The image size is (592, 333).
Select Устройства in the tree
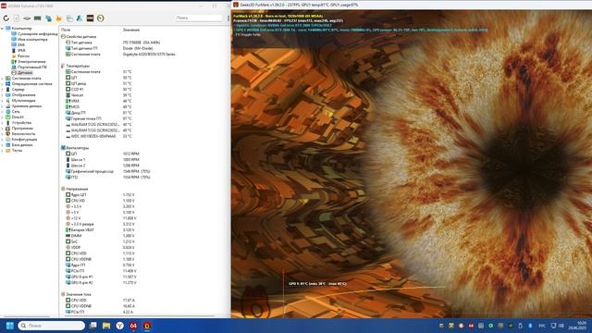point(18,123)
